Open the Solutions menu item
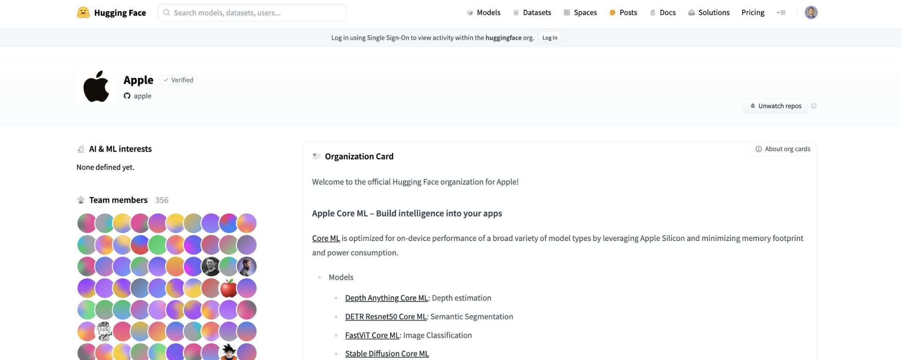 709,13
